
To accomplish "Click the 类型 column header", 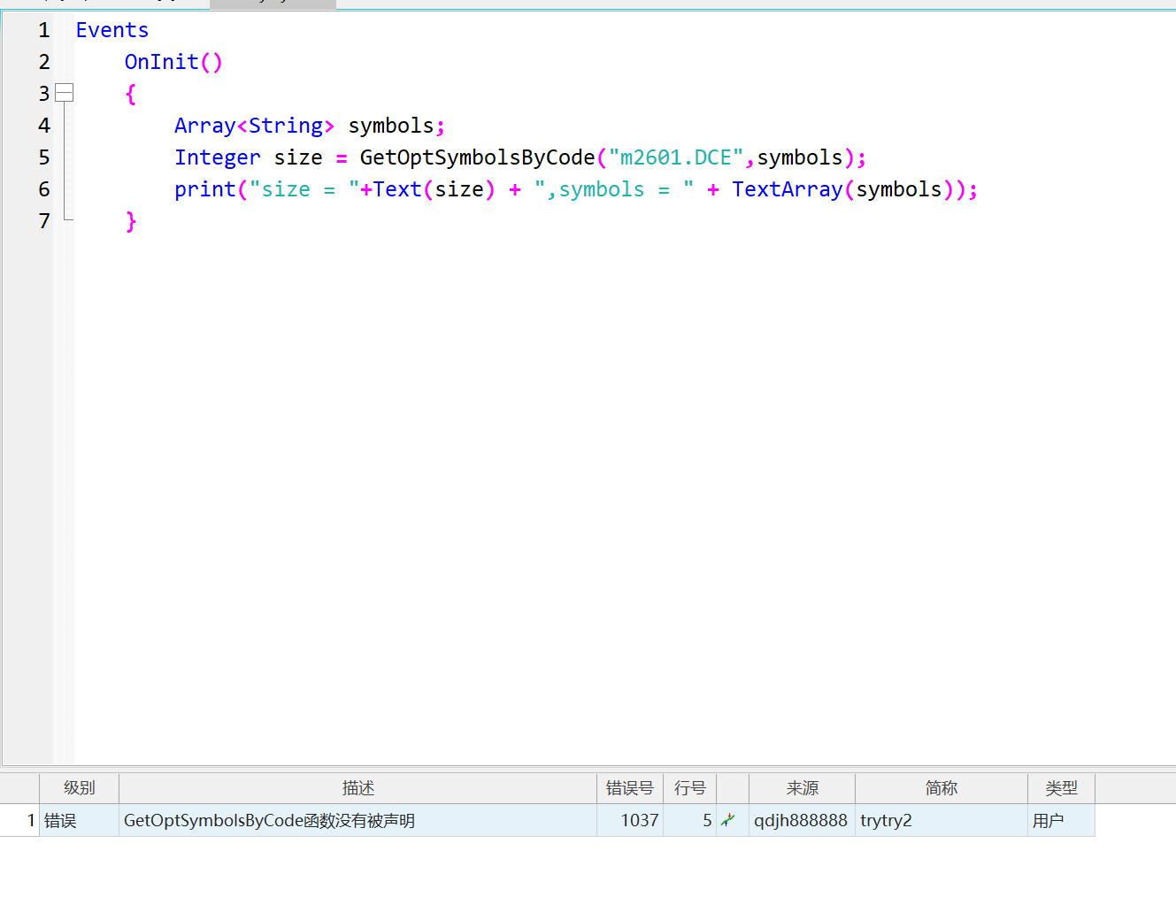I will coord(1061,787).
